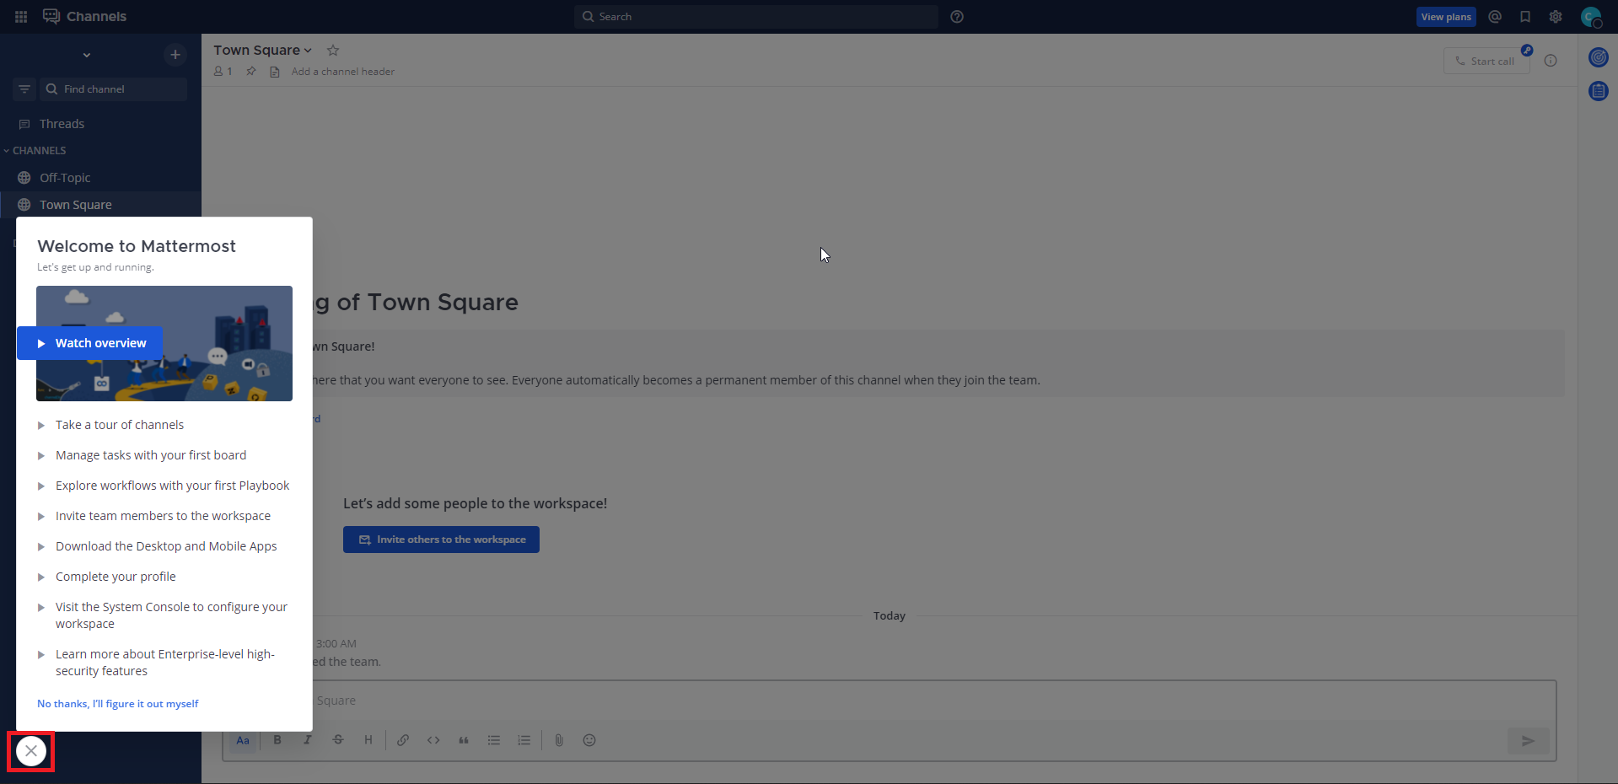Viewport: 1618px width, 784px height.
Task: Apply heading formatting in composer
Action: click(x=368, y=740)
